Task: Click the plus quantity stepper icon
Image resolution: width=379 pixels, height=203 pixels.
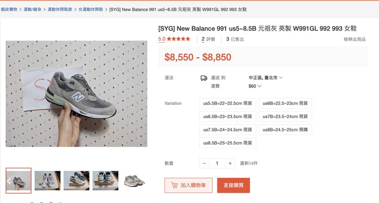Action: 230,164
